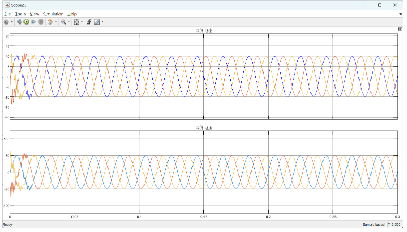Viewport: 407px width, 232px height.
Task: Open the Tools menu
Action: coord(20,14)
